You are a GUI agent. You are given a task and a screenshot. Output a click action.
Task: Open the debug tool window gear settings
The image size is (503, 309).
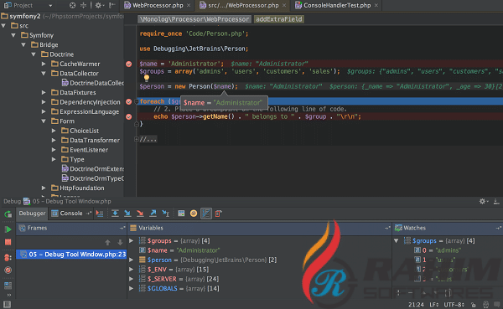(x=484, y=202)
